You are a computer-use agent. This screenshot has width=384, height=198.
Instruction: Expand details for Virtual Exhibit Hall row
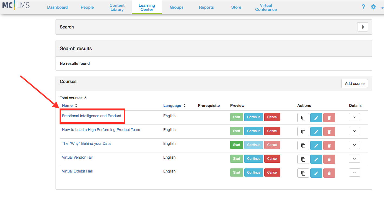tap(354, 173)
